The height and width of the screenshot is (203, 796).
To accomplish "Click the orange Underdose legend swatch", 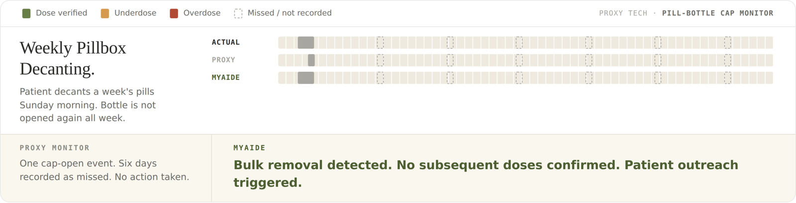I will click(105, 13).
